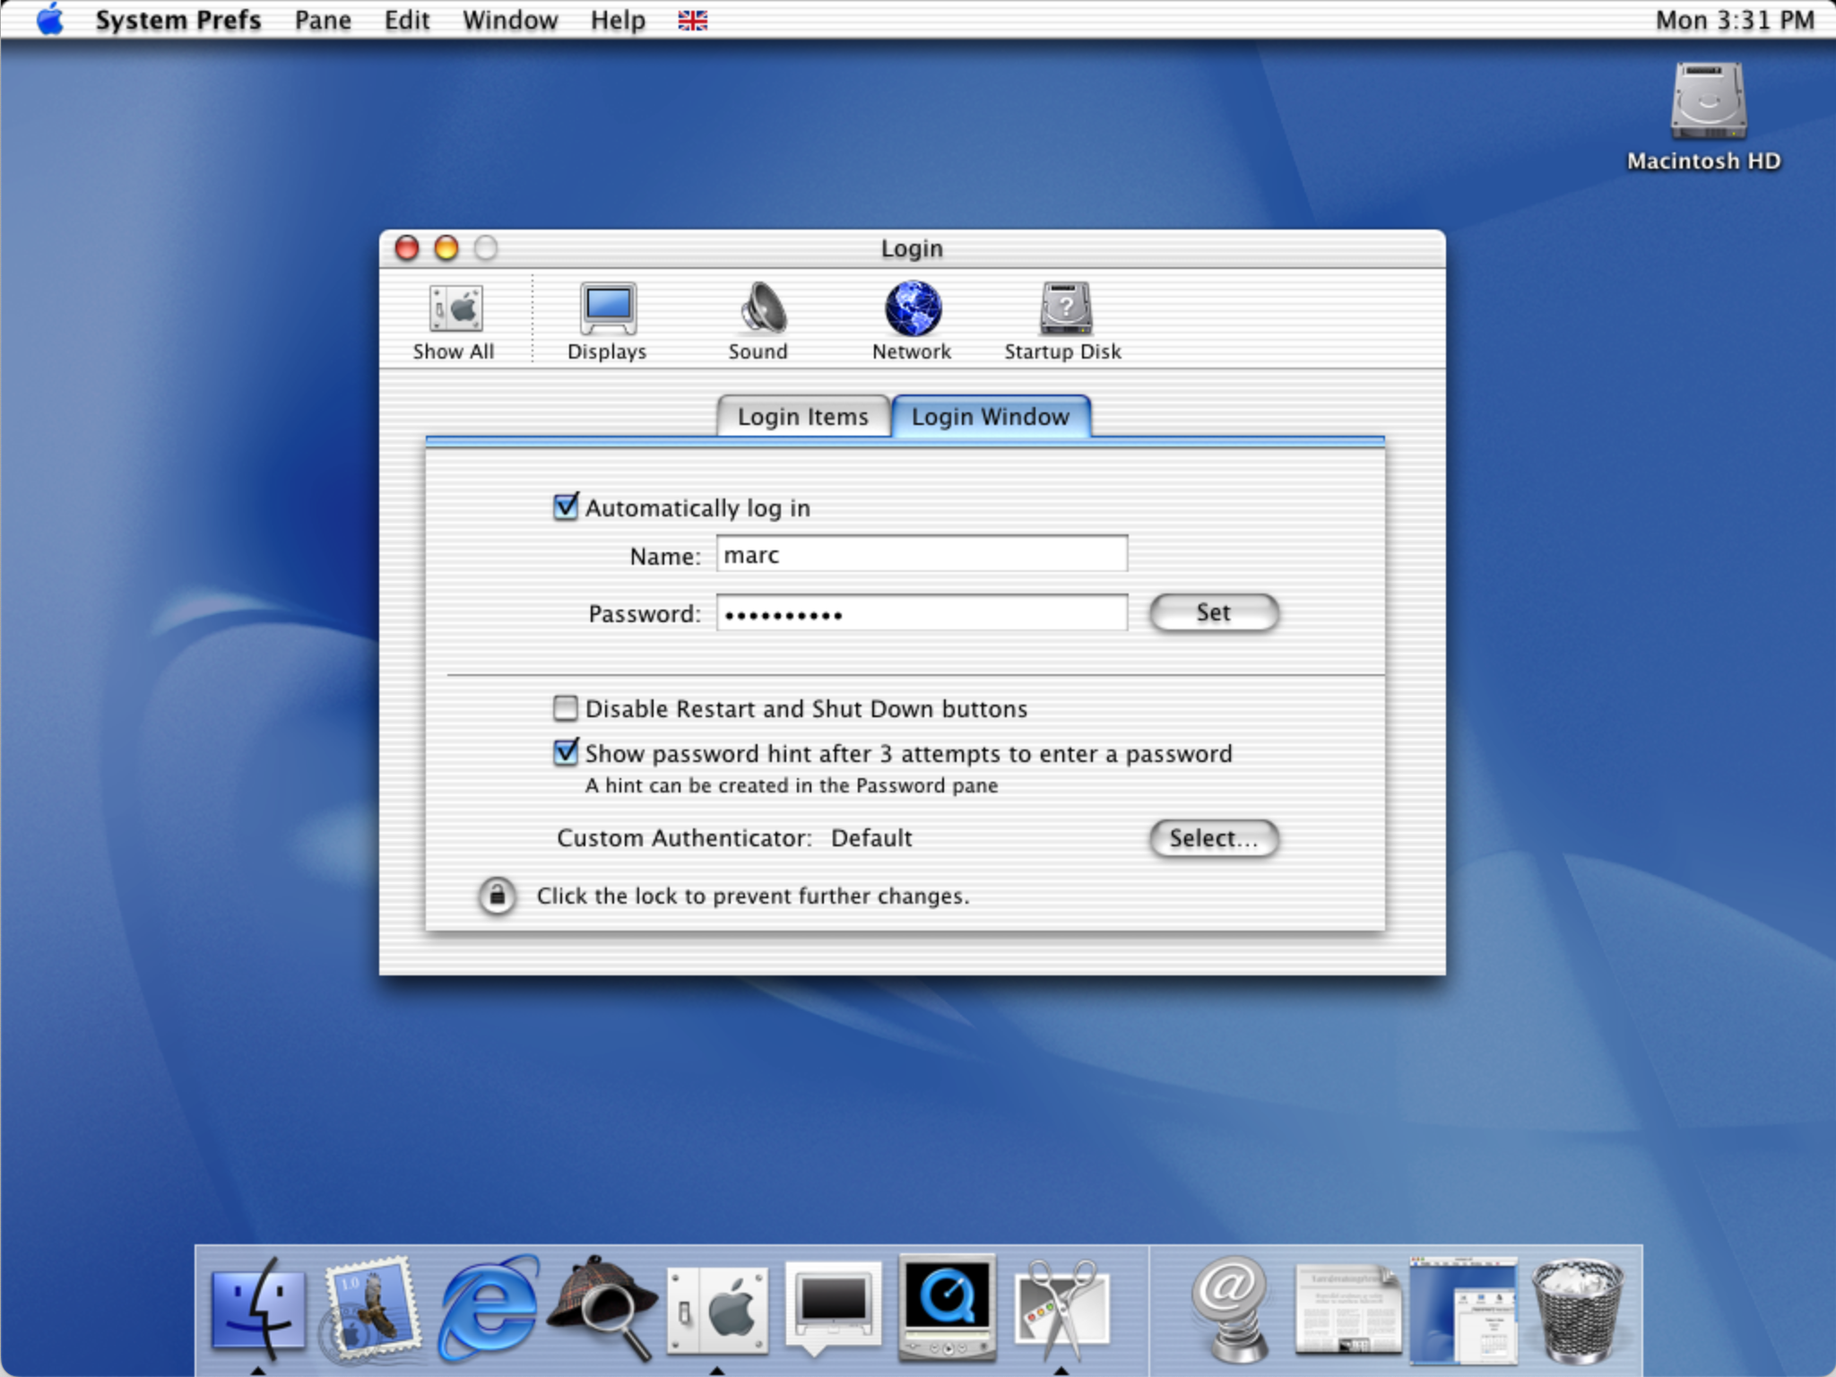Open the @ spring website icon in dock

[1233, 1309]
